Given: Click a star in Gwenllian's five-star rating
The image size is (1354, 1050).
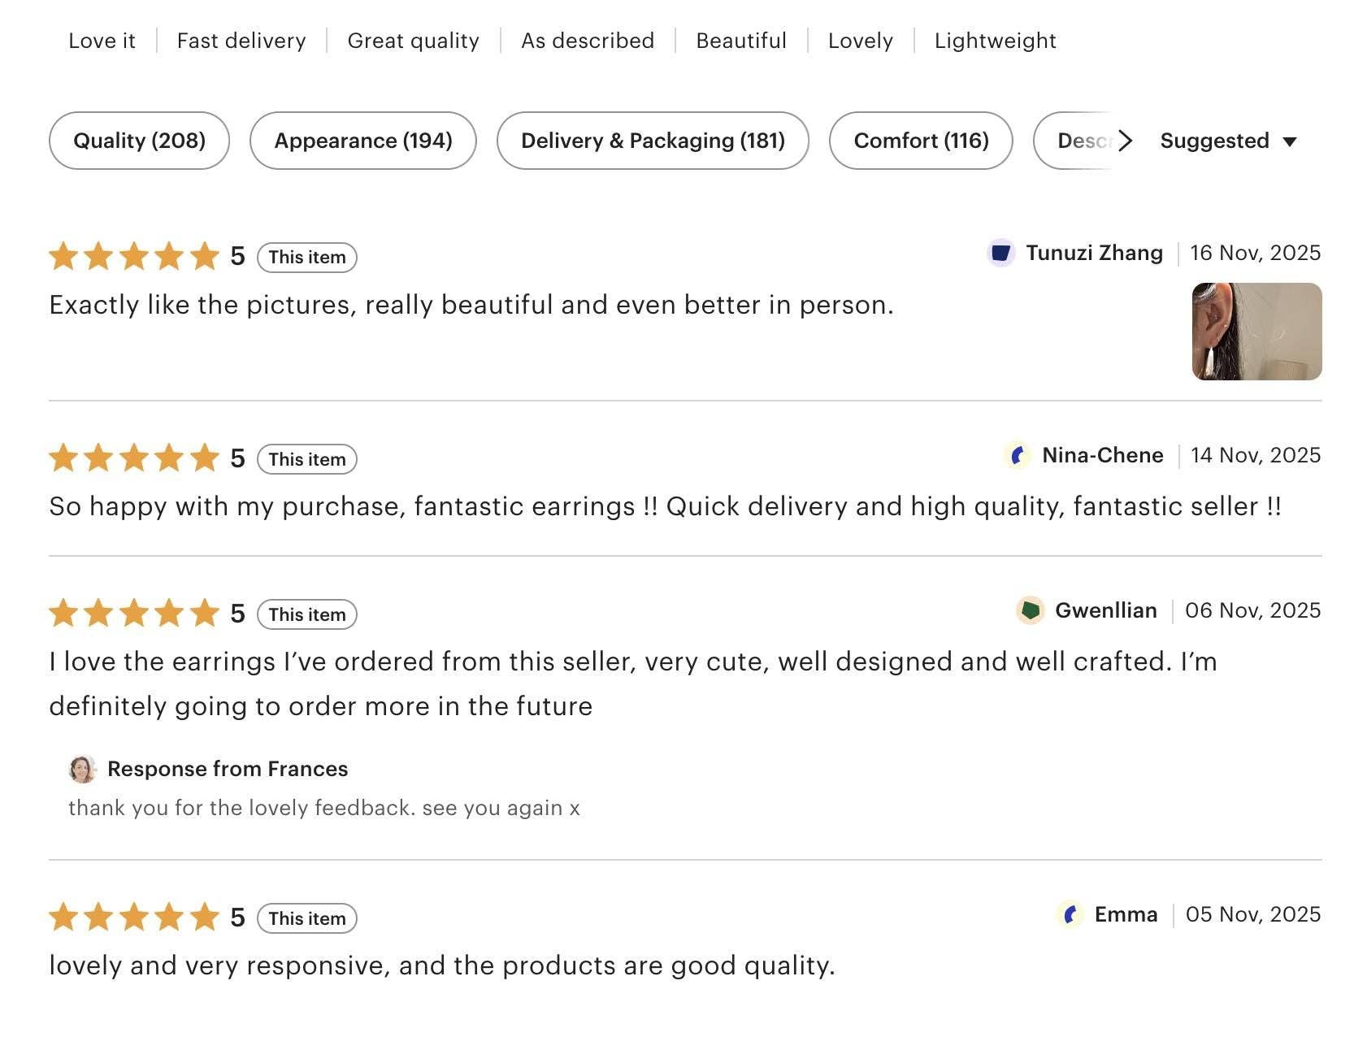Looking at the screenshot, I should [134, 614].
